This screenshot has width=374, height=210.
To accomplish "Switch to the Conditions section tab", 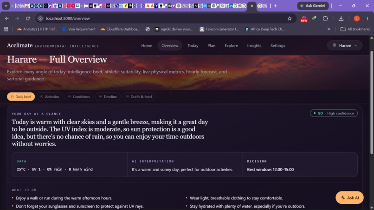I will [79, 96].
